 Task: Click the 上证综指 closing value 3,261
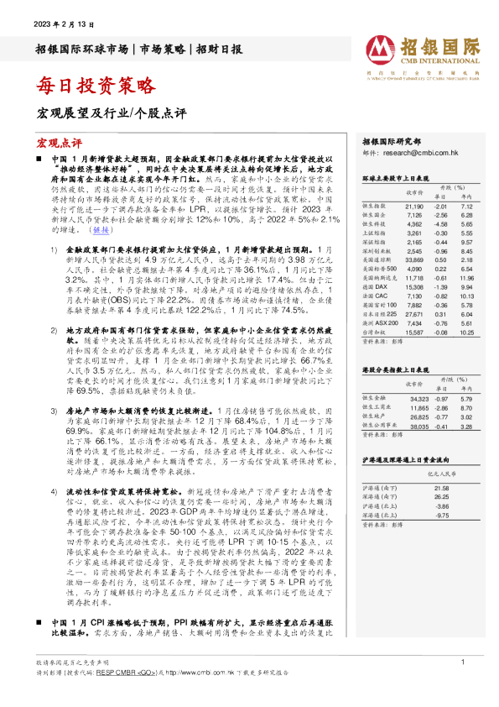click(x=415, y=233)
